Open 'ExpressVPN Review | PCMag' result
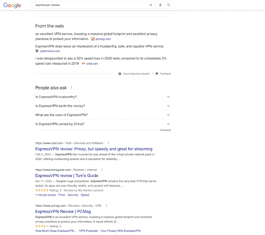Viewport: 265px width, 235px height. click(63, 211)
